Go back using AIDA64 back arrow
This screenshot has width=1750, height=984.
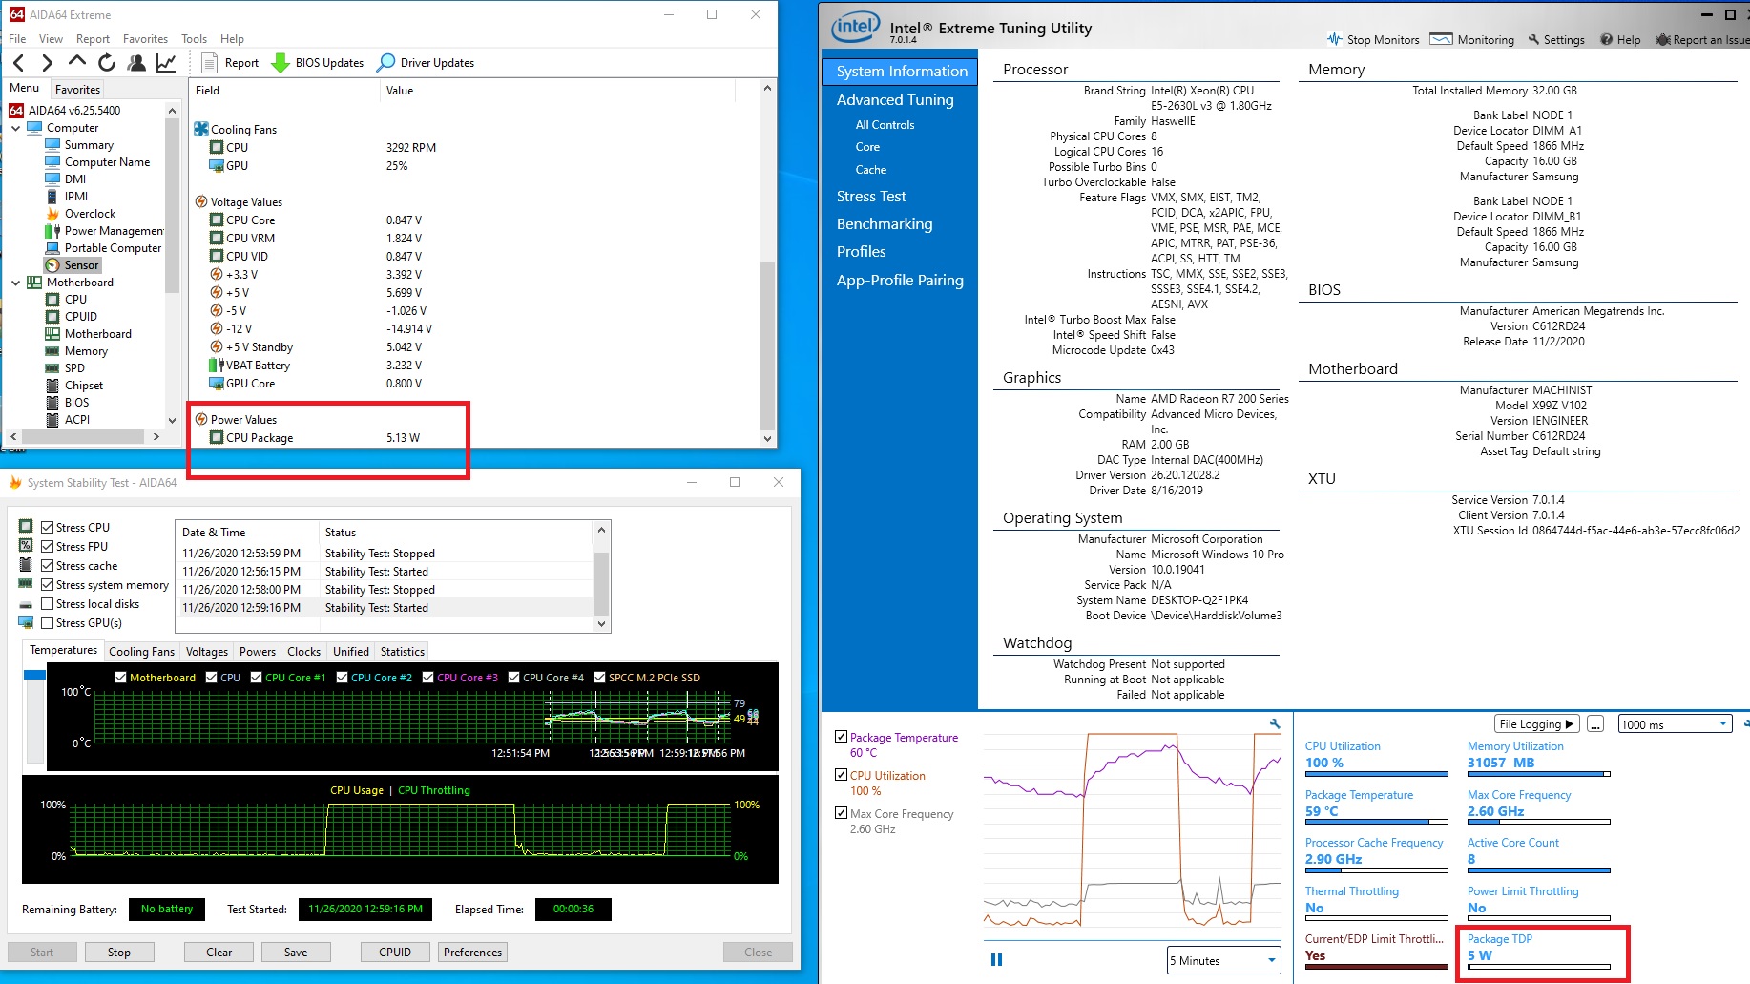click(x=19, y=63)
